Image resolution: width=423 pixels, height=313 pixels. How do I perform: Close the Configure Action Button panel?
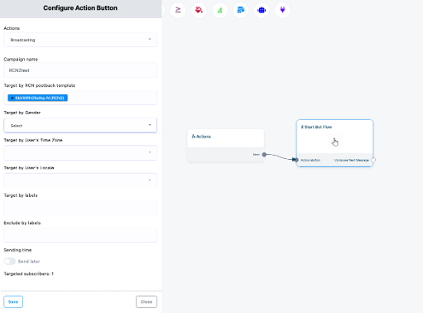click(147, 301)
